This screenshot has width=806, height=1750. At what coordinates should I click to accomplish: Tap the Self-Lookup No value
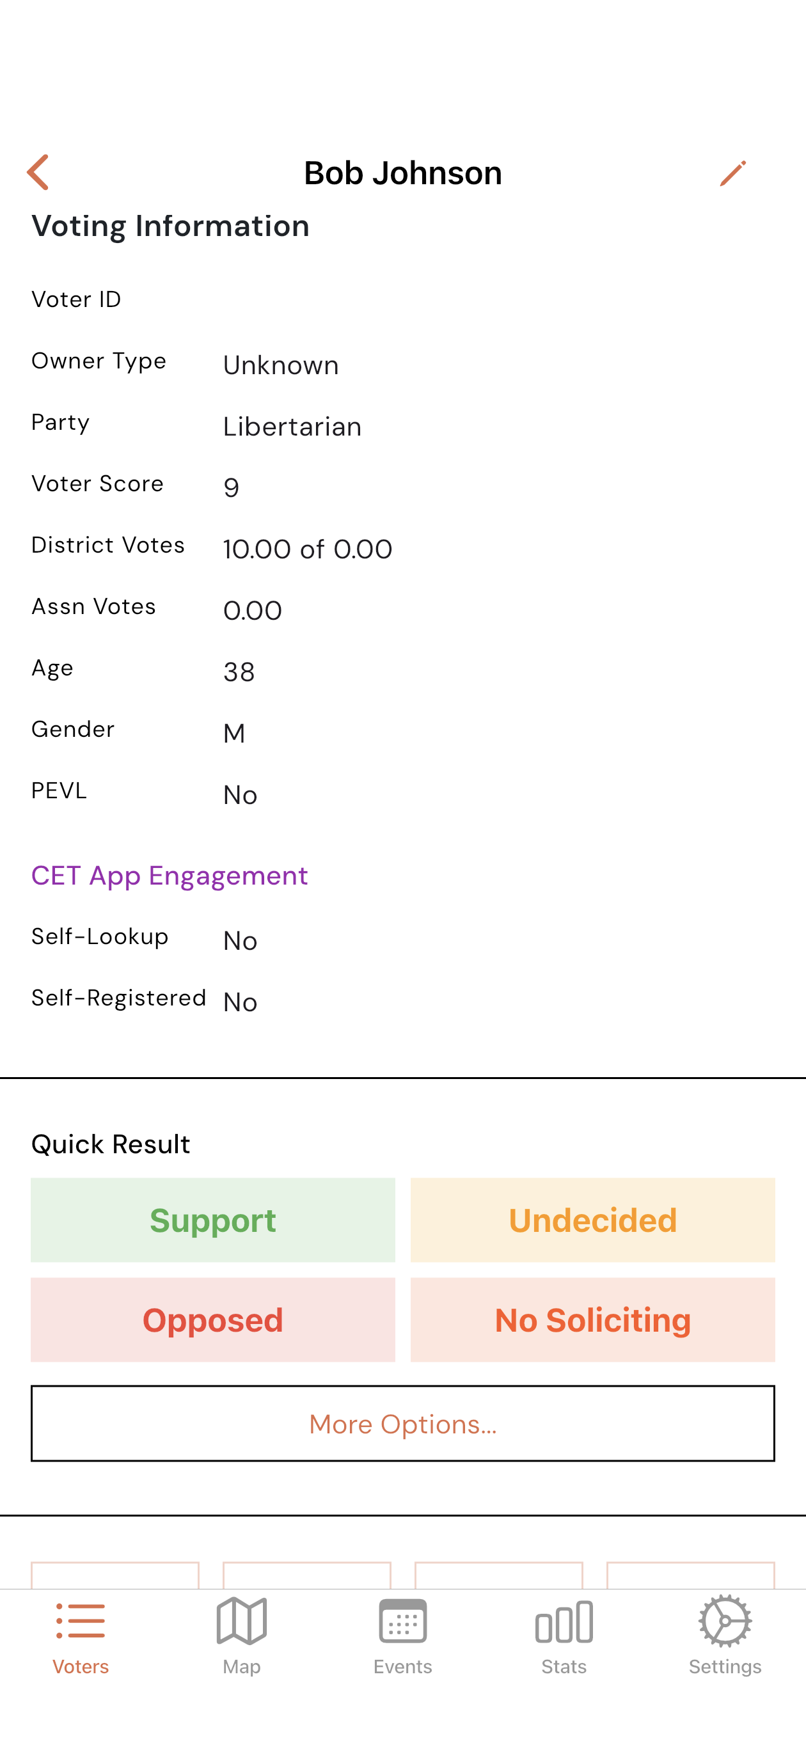(239, 940)
